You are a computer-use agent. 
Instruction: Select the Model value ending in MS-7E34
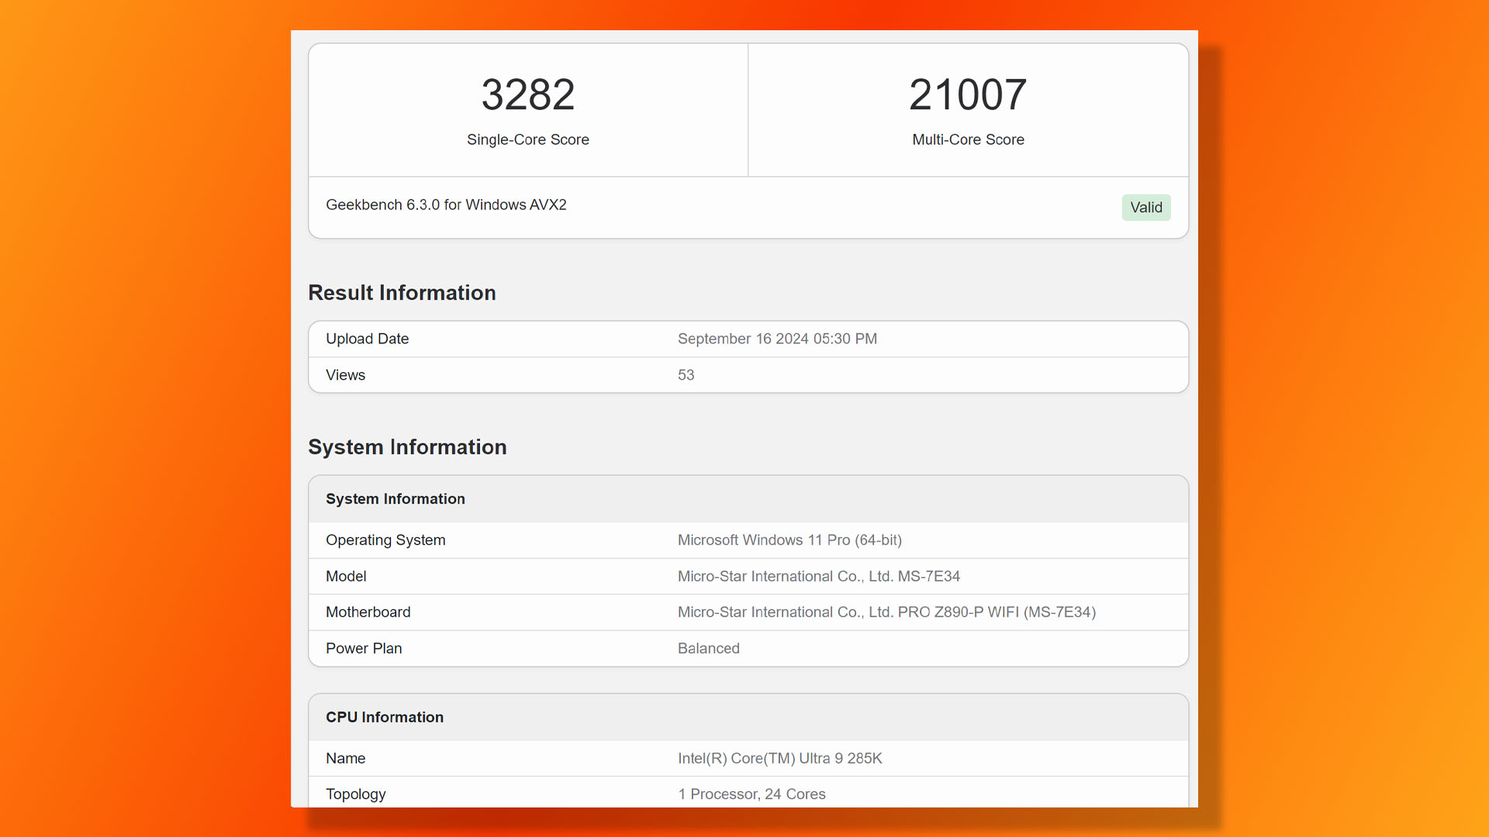point(819,577)
